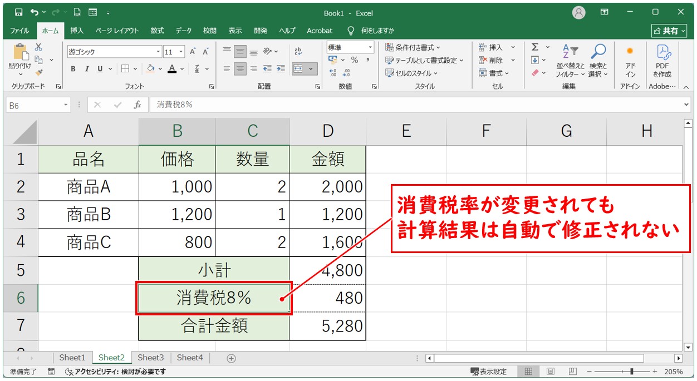697x381 pixels.
Task: Undo the last action
Action: pyautogui.click(x=35, y=12)
